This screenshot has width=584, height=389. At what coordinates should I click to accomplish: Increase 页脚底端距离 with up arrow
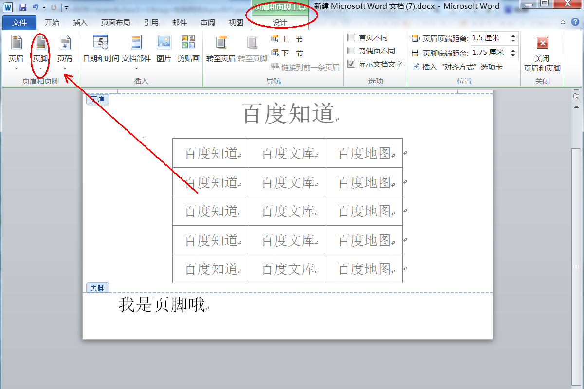[x=513, y=50]
